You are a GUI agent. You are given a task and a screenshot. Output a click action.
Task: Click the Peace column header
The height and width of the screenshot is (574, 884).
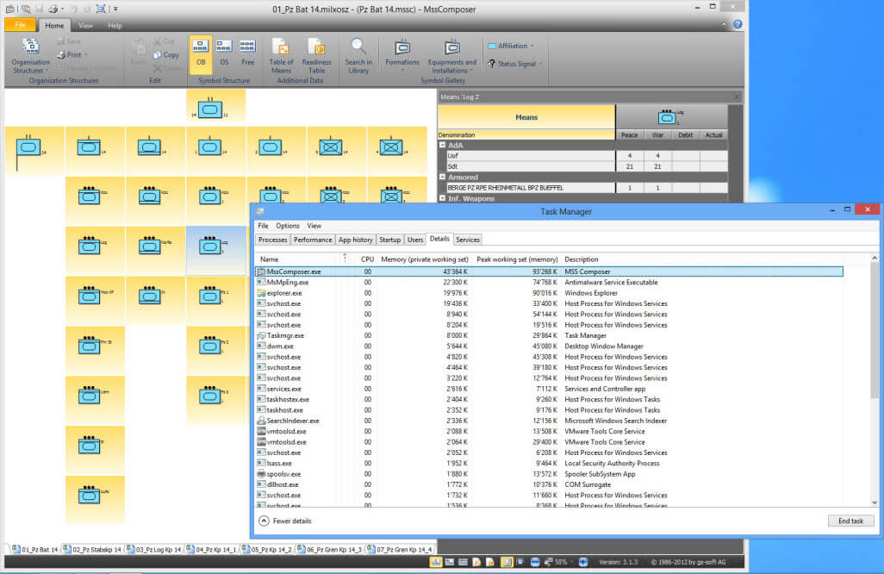(x=629, y=135)
